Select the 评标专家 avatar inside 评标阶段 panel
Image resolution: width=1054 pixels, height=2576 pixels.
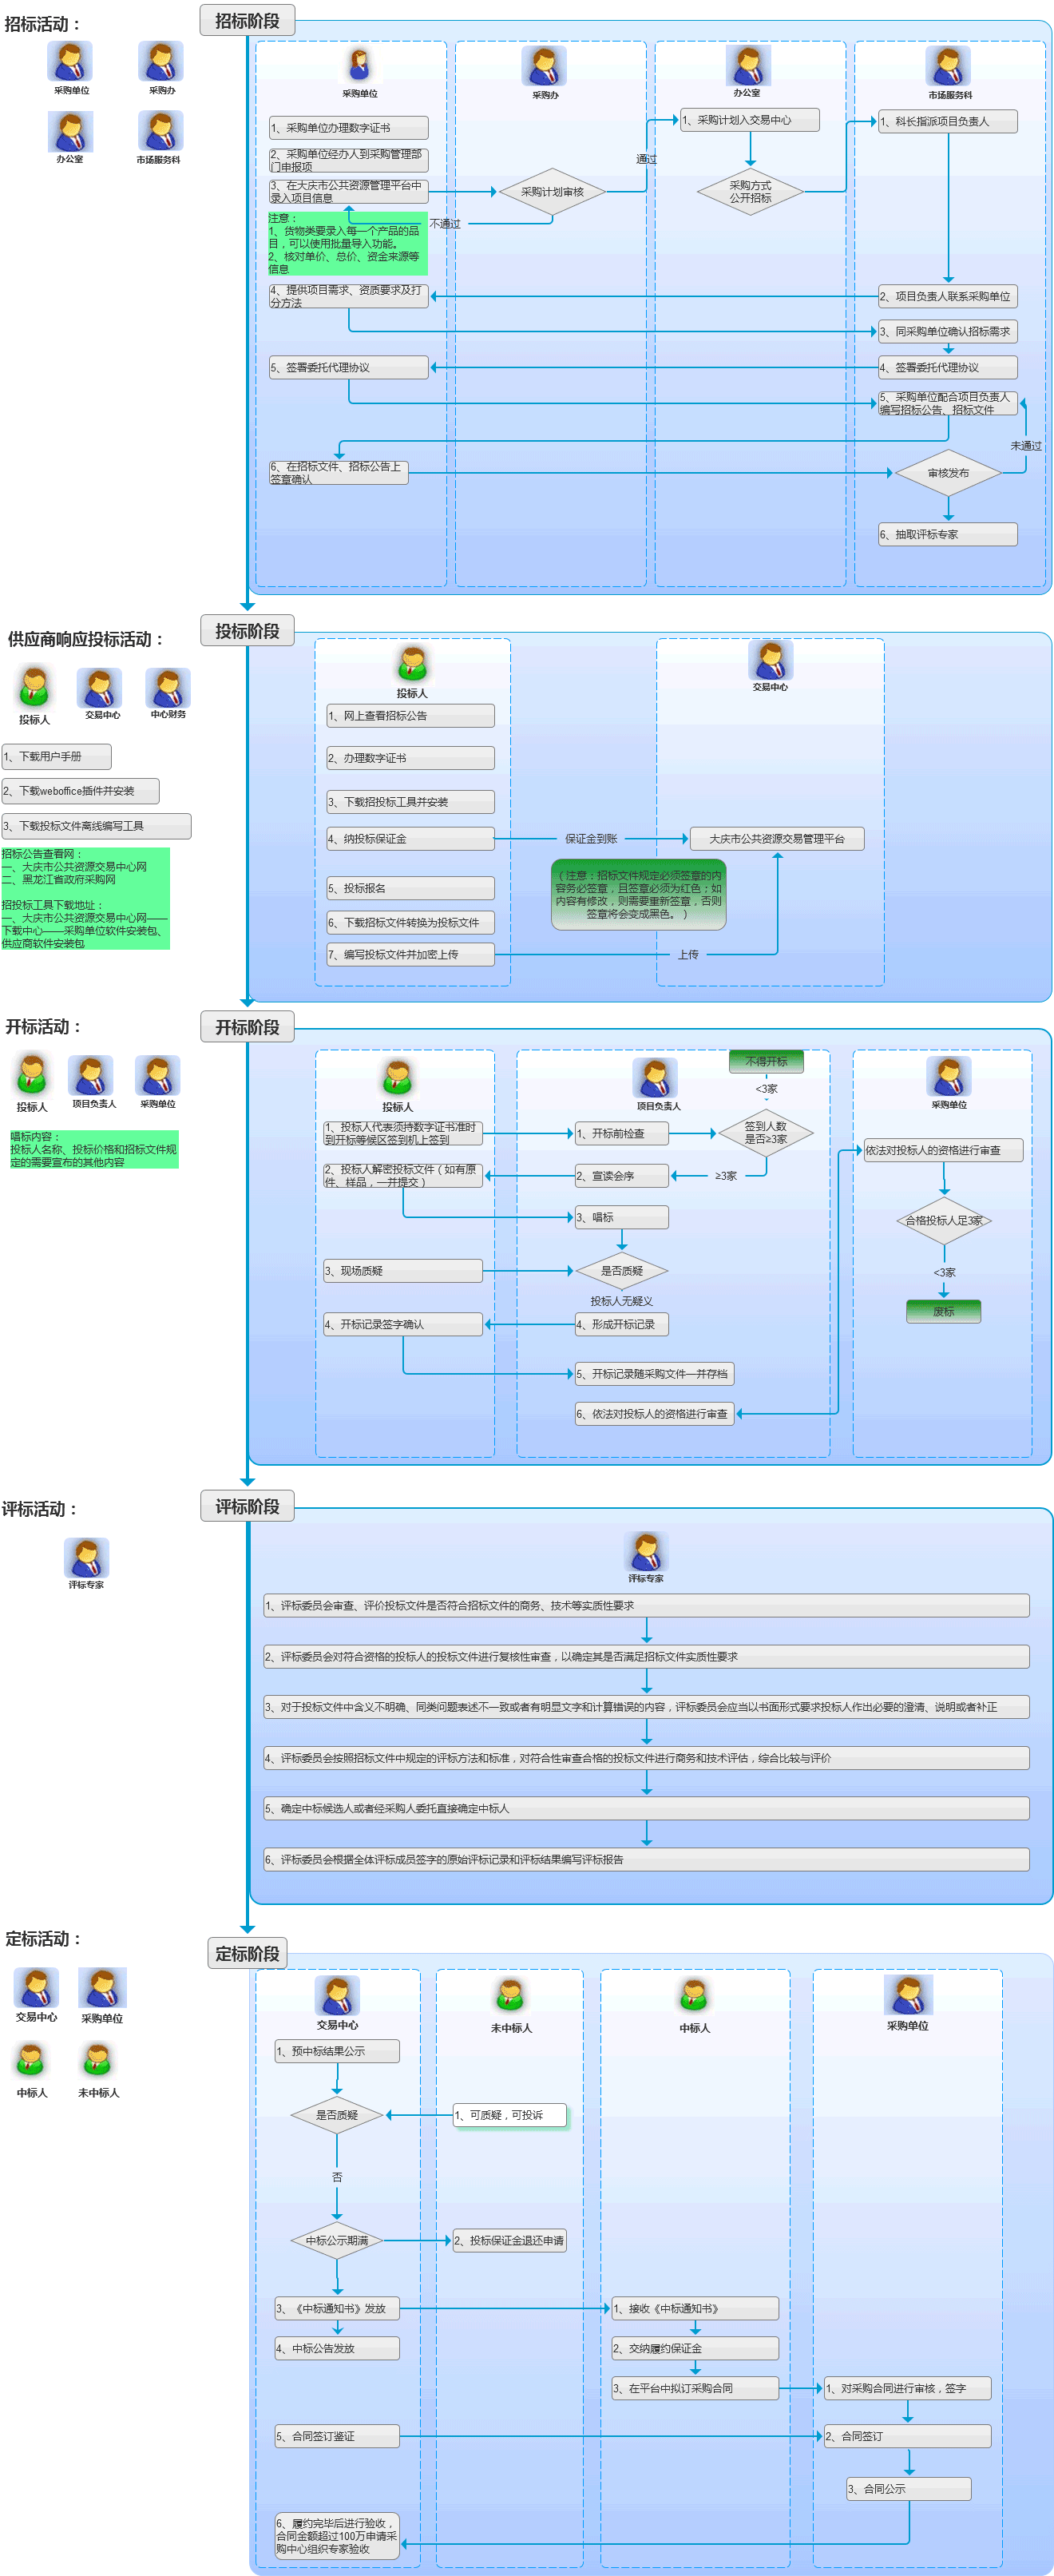[x=646, y=1551]
